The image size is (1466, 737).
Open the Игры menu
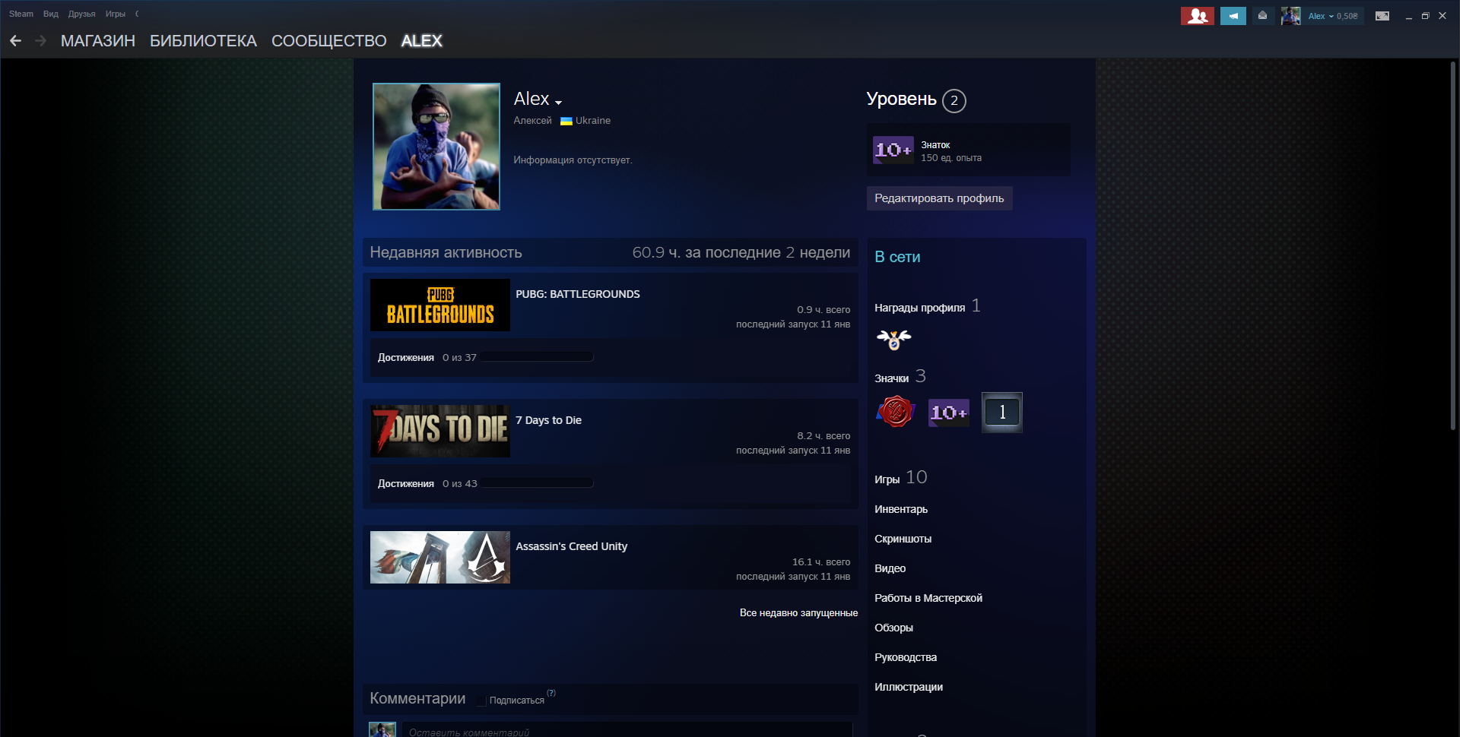(116, 14)
